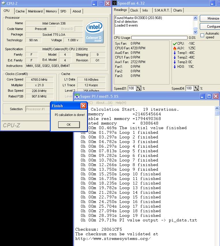Click the SpeedFan Configure button
Screen dimensions: 220x246
click(x=210, y=26)
